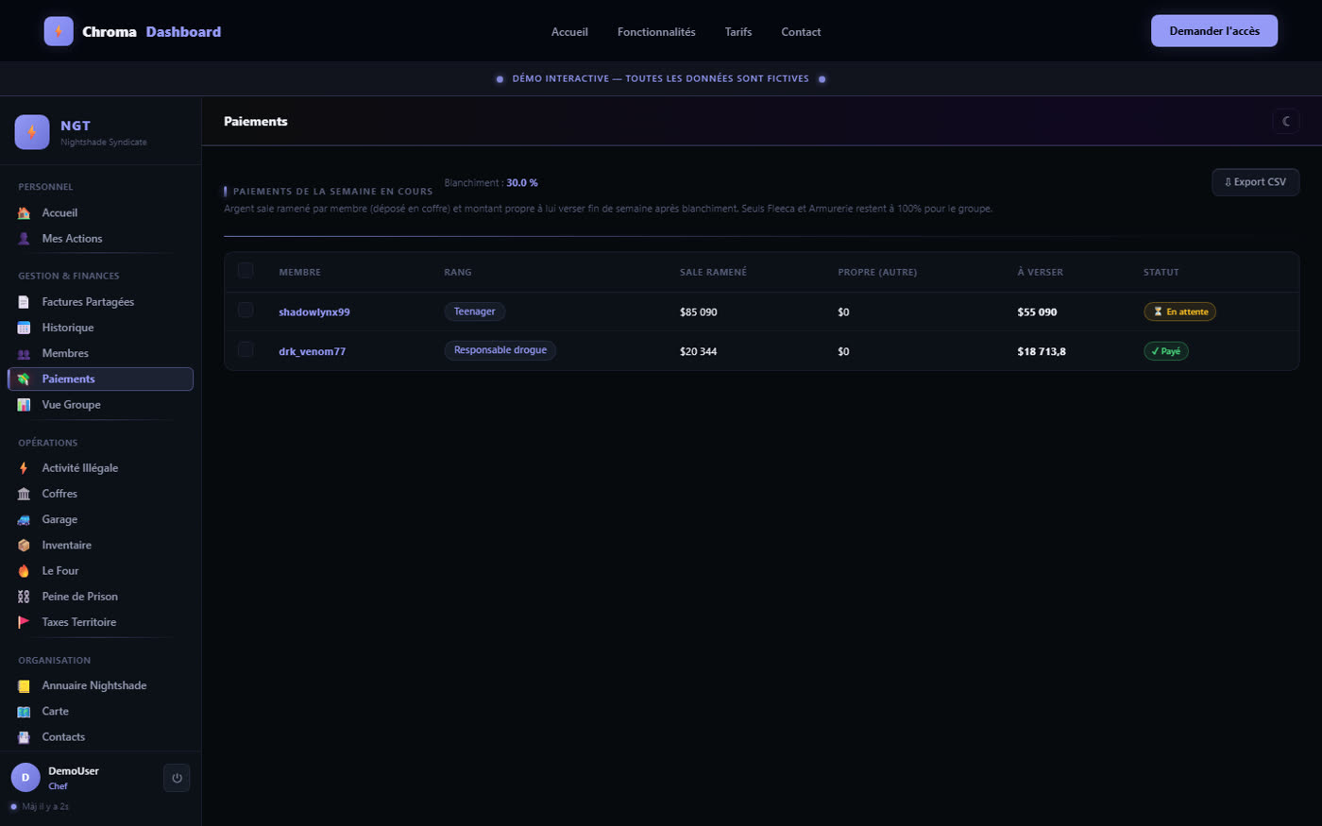Image resolution: width=1322 pixels, height=826 pixels.
Task: Click the Màj il y a 2s status
Action: tap(45, 807)
